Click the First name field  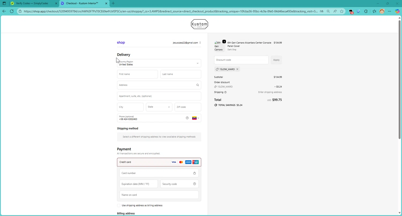click(x=137, y=74)
